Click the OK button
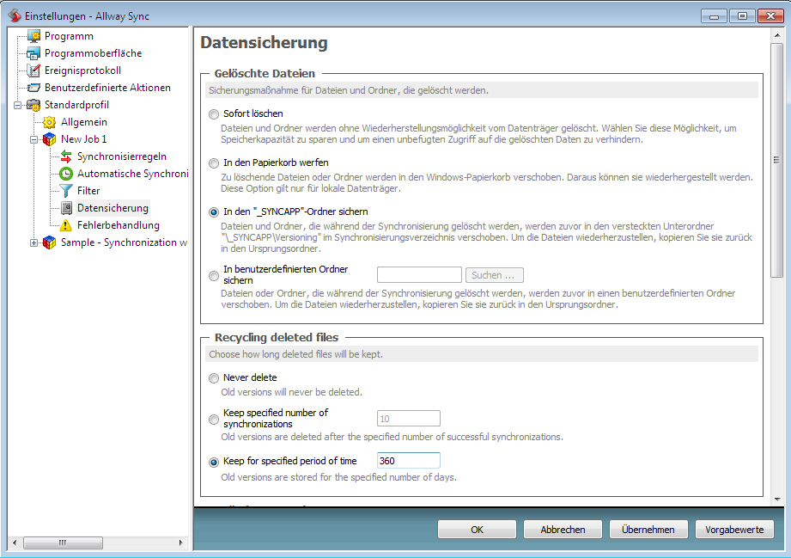The width and height of the screenshot is (791, 558). (477, 530)
